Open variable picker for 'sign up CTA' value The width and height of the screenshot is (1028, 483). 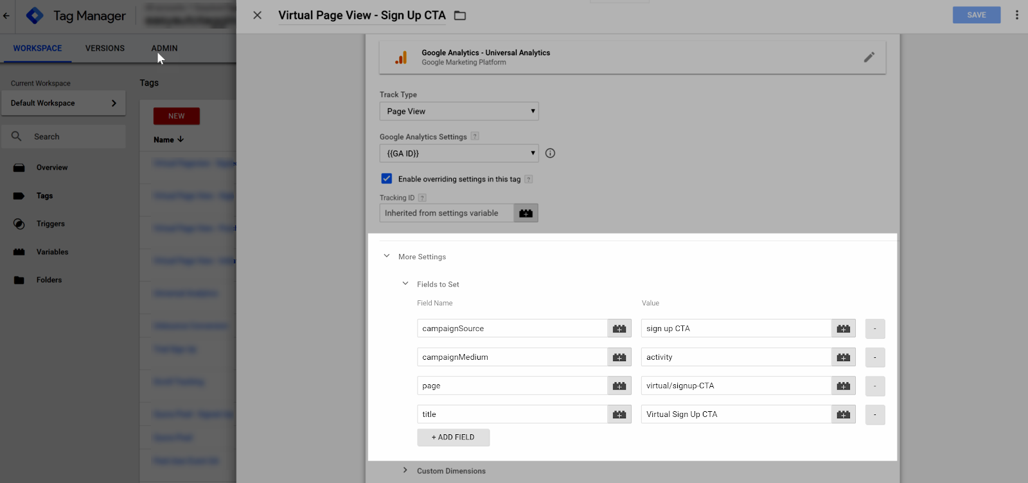(x=844, y=328)
